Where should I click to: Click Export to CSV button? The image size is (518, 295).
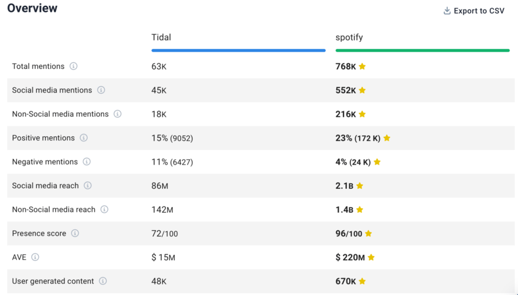474,11
